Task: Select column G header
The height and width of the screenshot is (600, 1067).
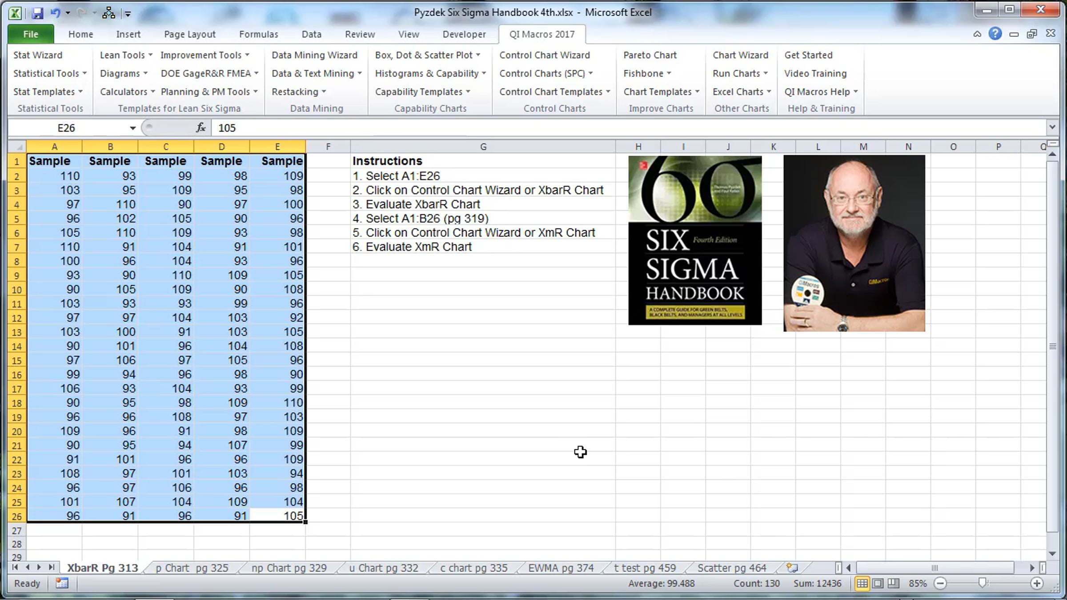Action: [x=483, y=147]
